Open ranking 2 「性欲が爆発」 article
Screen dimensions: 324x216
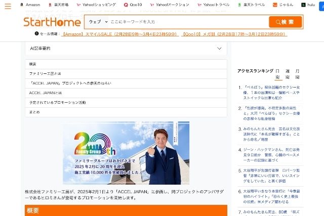[x=271, y=113]
